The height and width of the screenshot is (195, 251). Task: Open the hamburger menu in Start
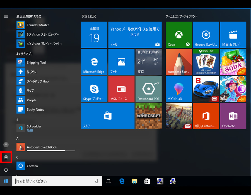[x=6, y=16]
